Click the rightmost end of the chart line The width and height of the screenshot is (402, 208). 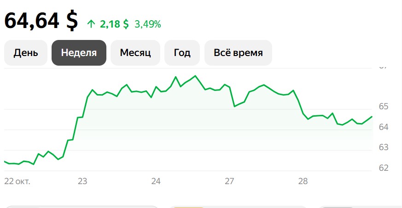click(372, 117)
